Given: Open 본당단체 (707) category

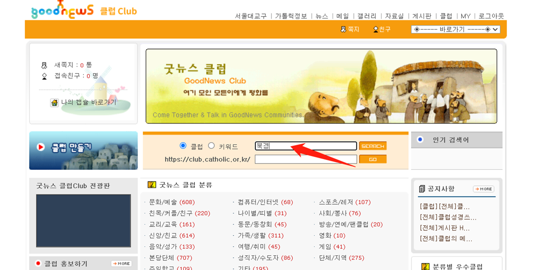Looking at the screenshot, I should 170,257.
